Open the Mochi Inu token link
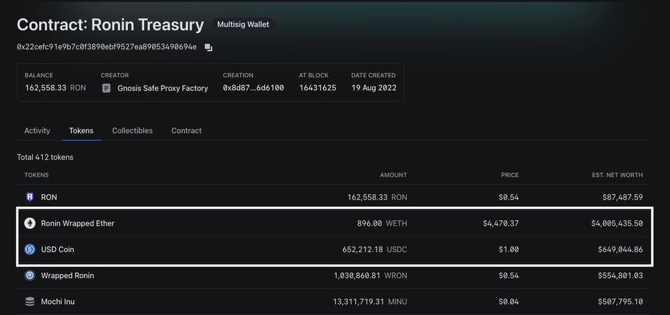This screenshot has width=670, height=315. [58, 302]
